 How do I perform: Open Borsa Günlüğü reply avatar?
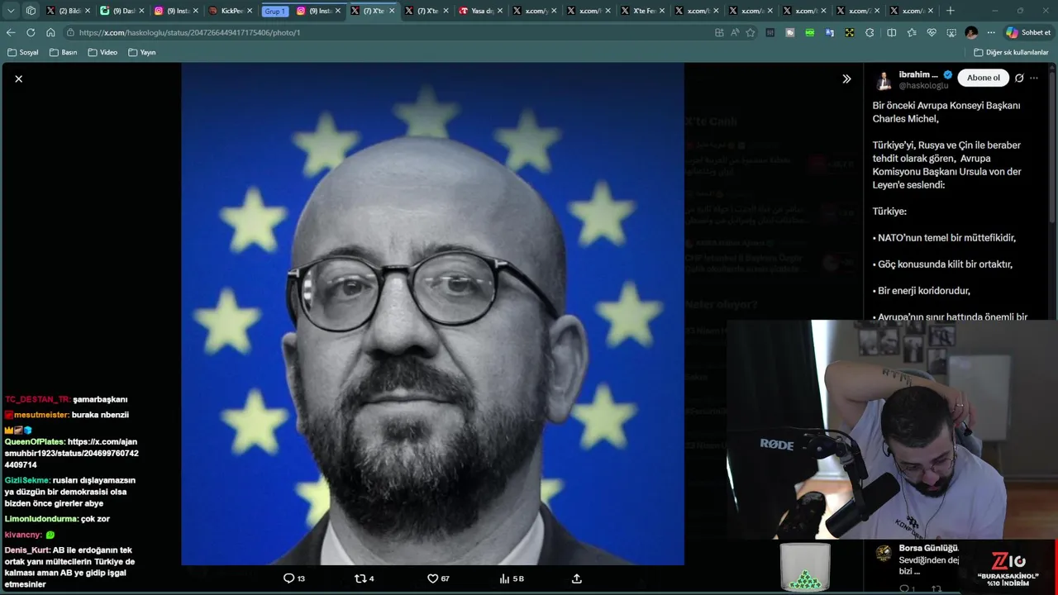point(884,553)
